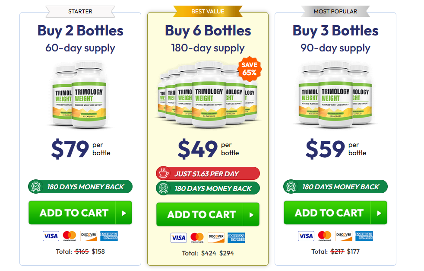Click American Express icon in 6 Bottles card
The width and height of the screenshot is (424, 271).
[236, 238]
